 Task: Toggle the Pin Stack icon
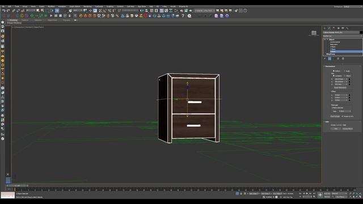pyautogui.click(x=325, y=58)
